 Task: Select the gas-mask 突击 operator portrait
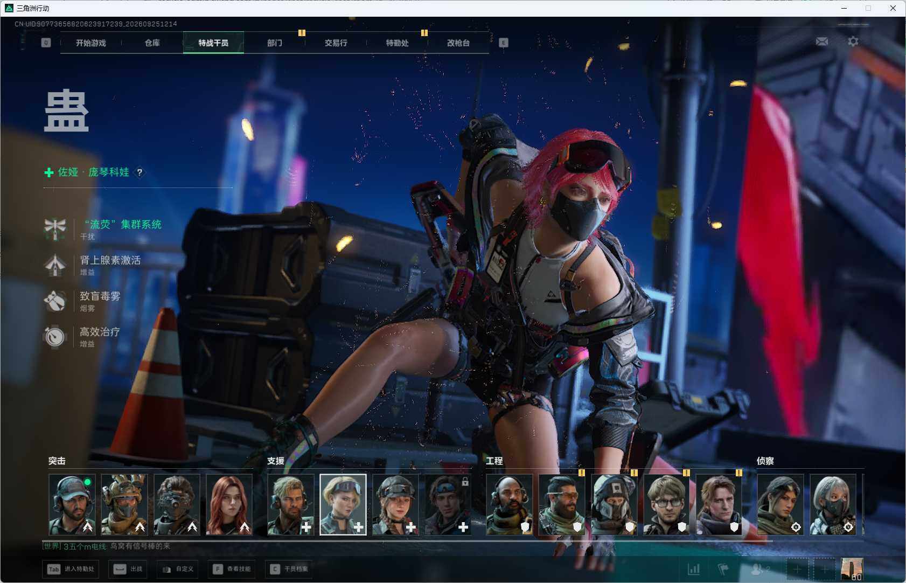[177, 504]
